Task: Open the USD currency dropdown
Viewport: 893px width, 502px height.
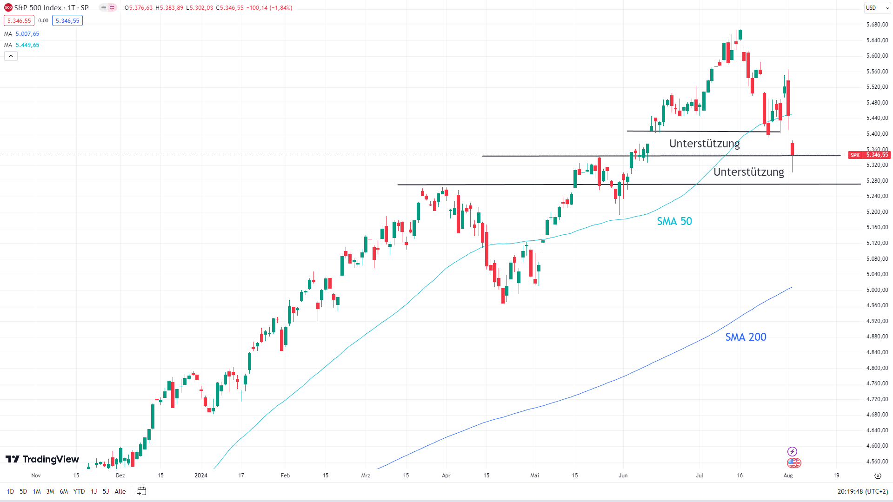Action: [x=877, y=8]
